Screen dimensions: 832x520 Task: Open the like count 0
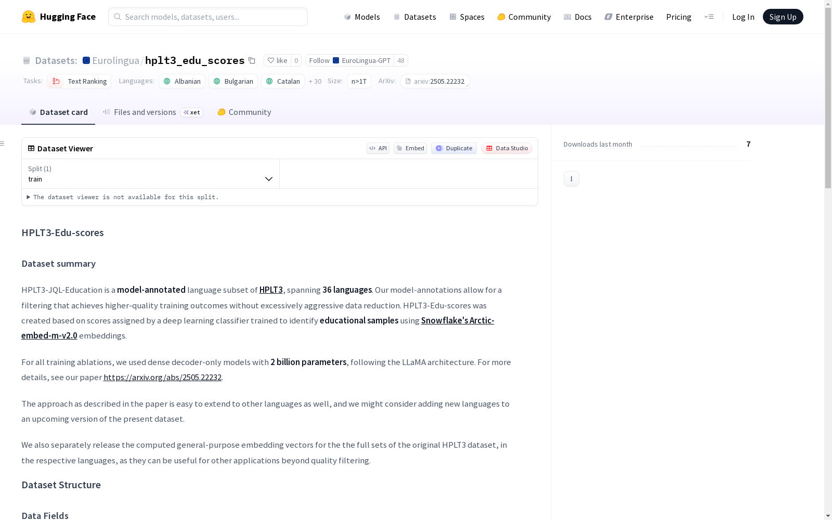pos(296,60)
